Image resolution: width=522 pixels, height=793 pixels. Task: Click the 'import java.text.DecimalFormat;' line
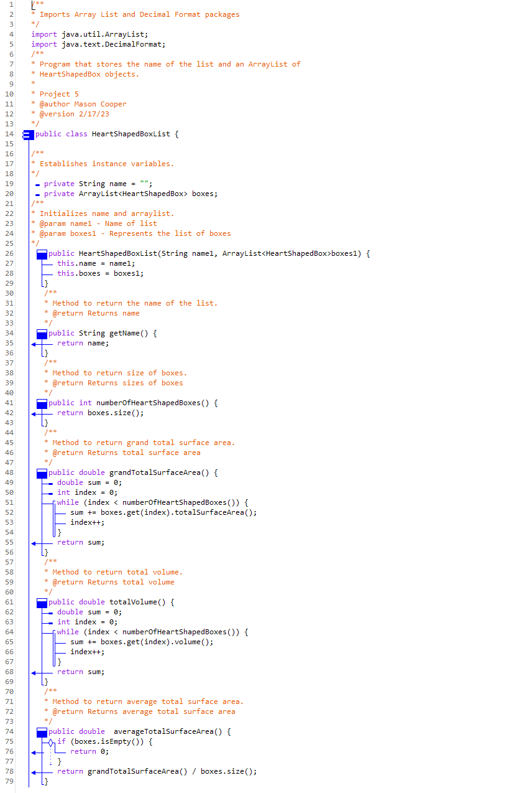coord(98,44)
